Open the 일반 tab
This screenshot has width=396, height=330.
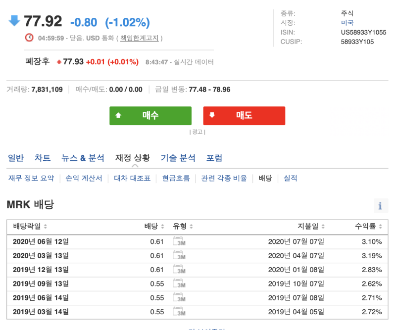pyautogui.click(x=16, y=158)
